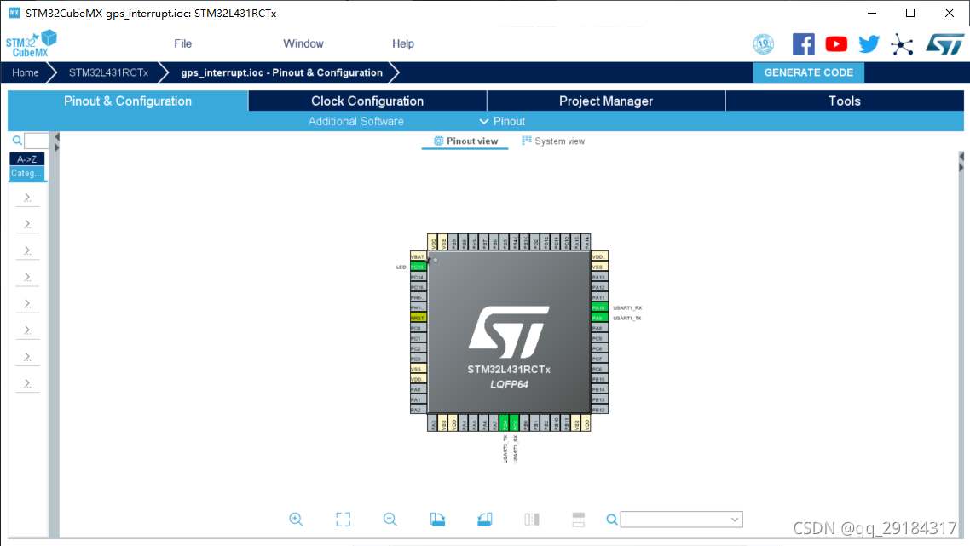The height and width of the screenshot is (546, 970).
Task: Zoom in on the chip pinout
Action: [x=296, y=520]
